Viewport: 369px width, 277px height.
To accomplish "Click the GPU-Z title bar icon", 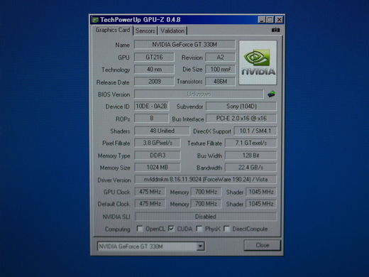I will tap(95, 20).
